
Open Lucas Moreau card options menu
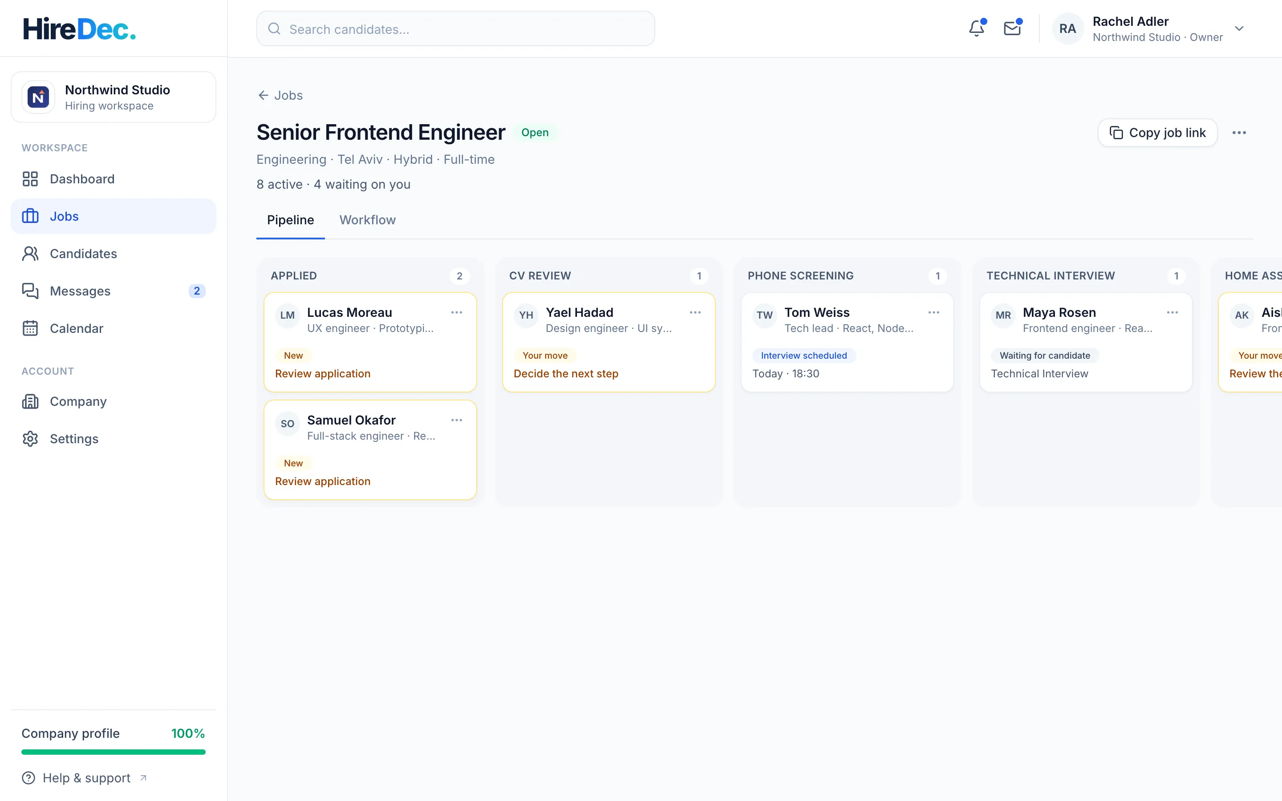tap(457, 312)
